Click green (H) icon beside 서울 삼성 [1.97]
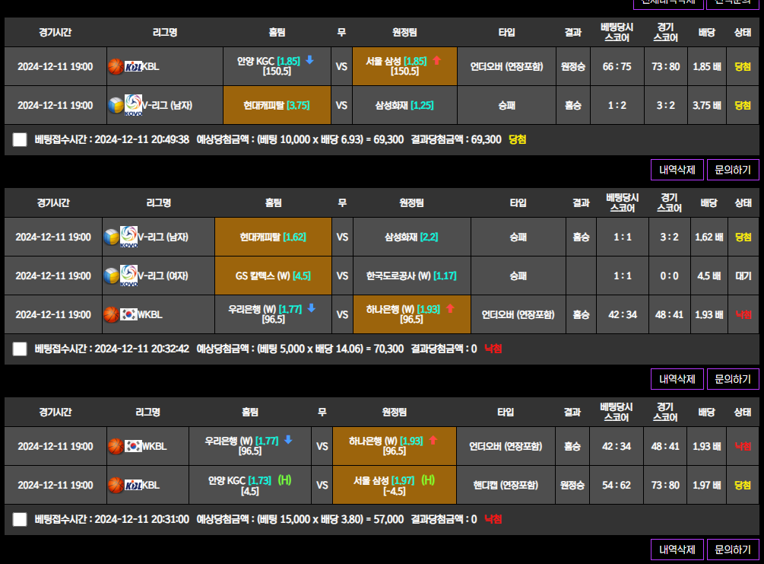 coord(428,480)
